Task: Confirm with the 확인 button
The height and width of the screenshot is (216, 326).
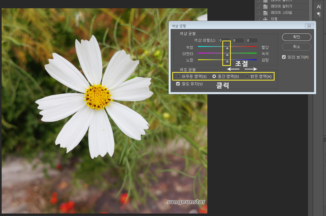Action: click(x=296, y=37)
